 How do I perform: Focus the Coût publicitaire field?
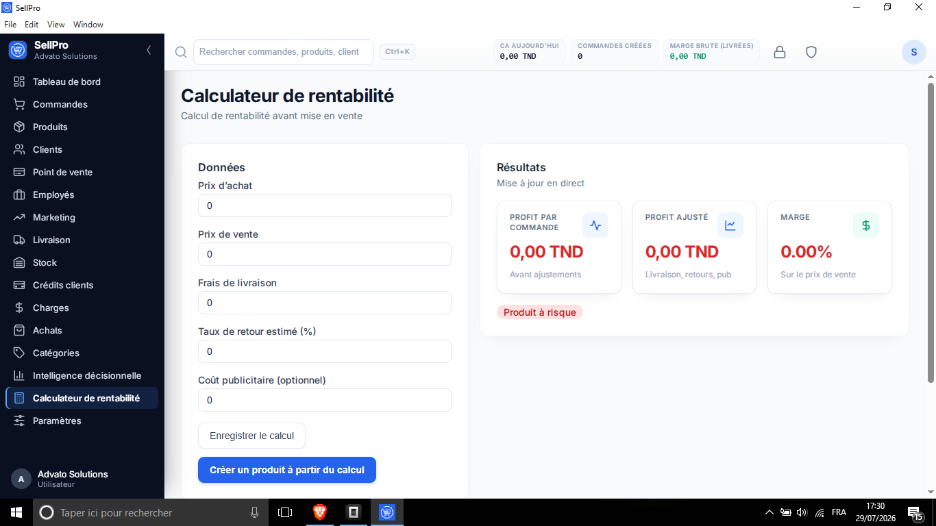point(325,400)
